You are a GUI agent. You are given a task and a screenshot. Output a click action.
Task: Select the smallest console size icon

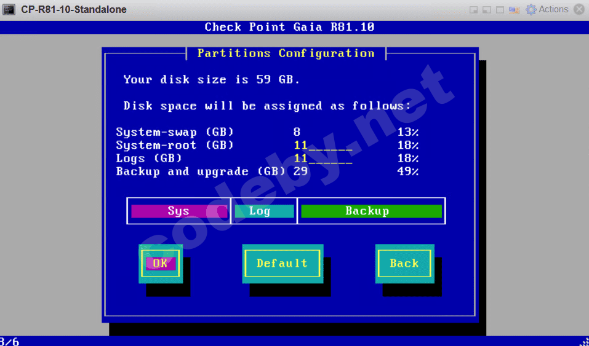tap(474, 10)
